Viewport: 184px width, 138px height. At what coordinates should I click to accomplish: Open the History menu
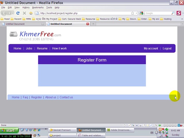[26, 7]
